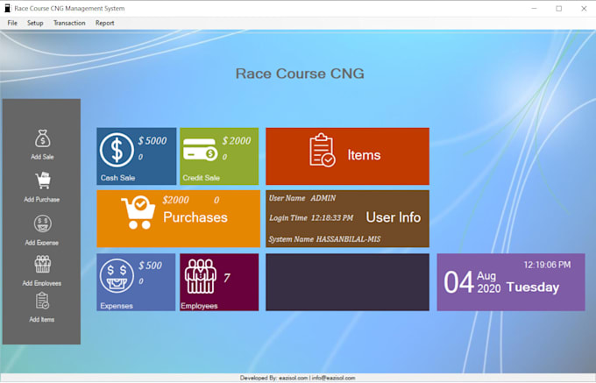This screenshot has width=596, height=383.
Task: Select the Add Expense label in sidebar
Action: [x=42, y=243]
